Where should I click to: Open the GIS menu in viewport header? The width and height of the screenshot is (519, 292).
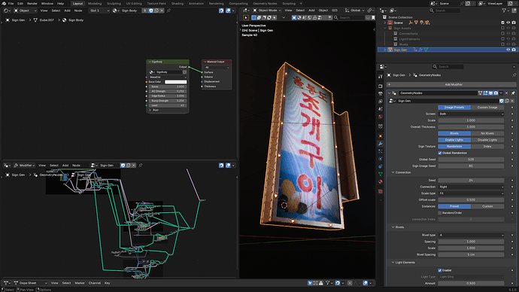point(334,11)
